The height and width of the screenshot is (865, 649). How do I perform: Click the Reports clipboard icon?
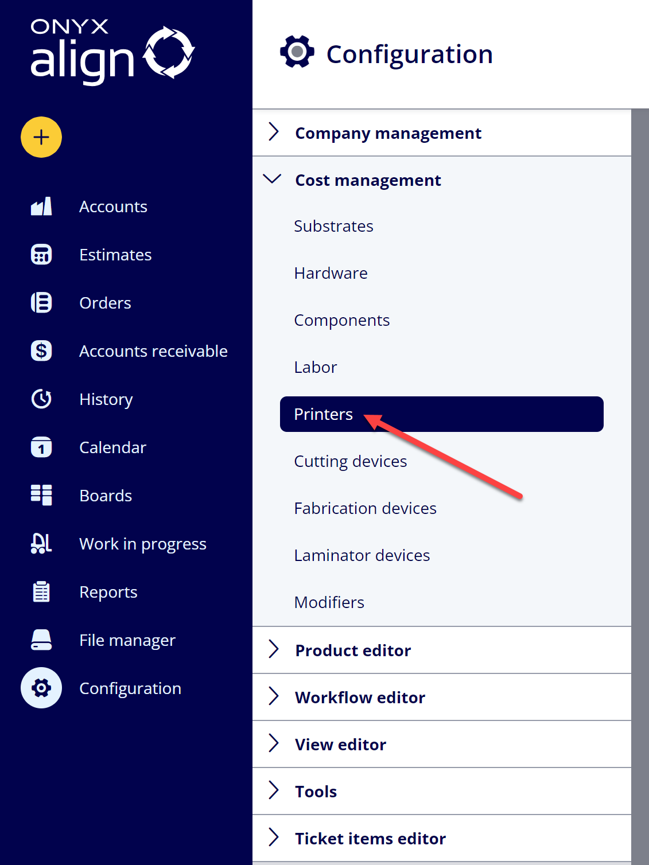pos(41,592)
